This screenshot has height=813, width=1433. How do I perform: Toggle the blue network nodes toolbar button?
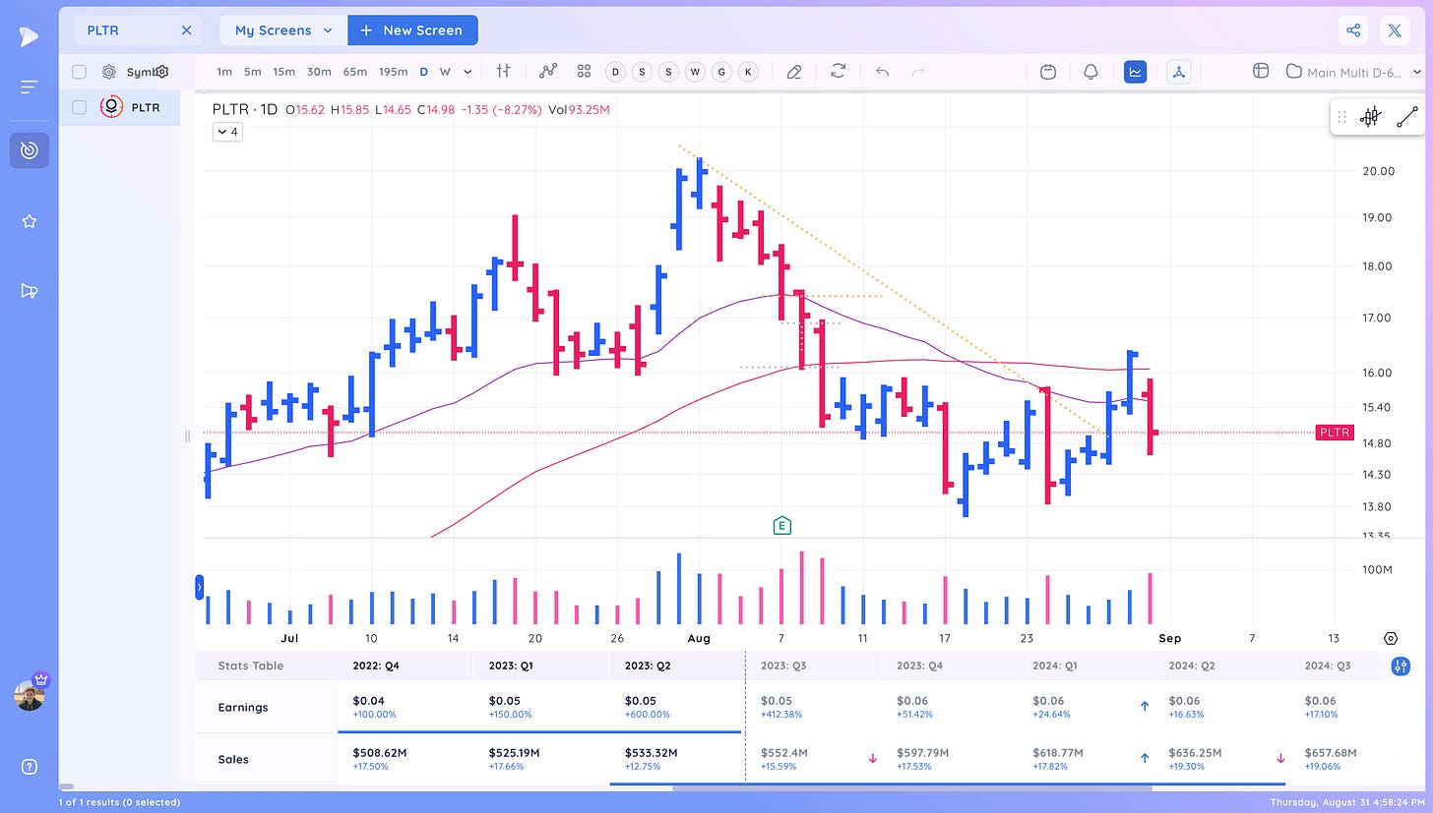pyautogui.click(x=1178, y=72)
